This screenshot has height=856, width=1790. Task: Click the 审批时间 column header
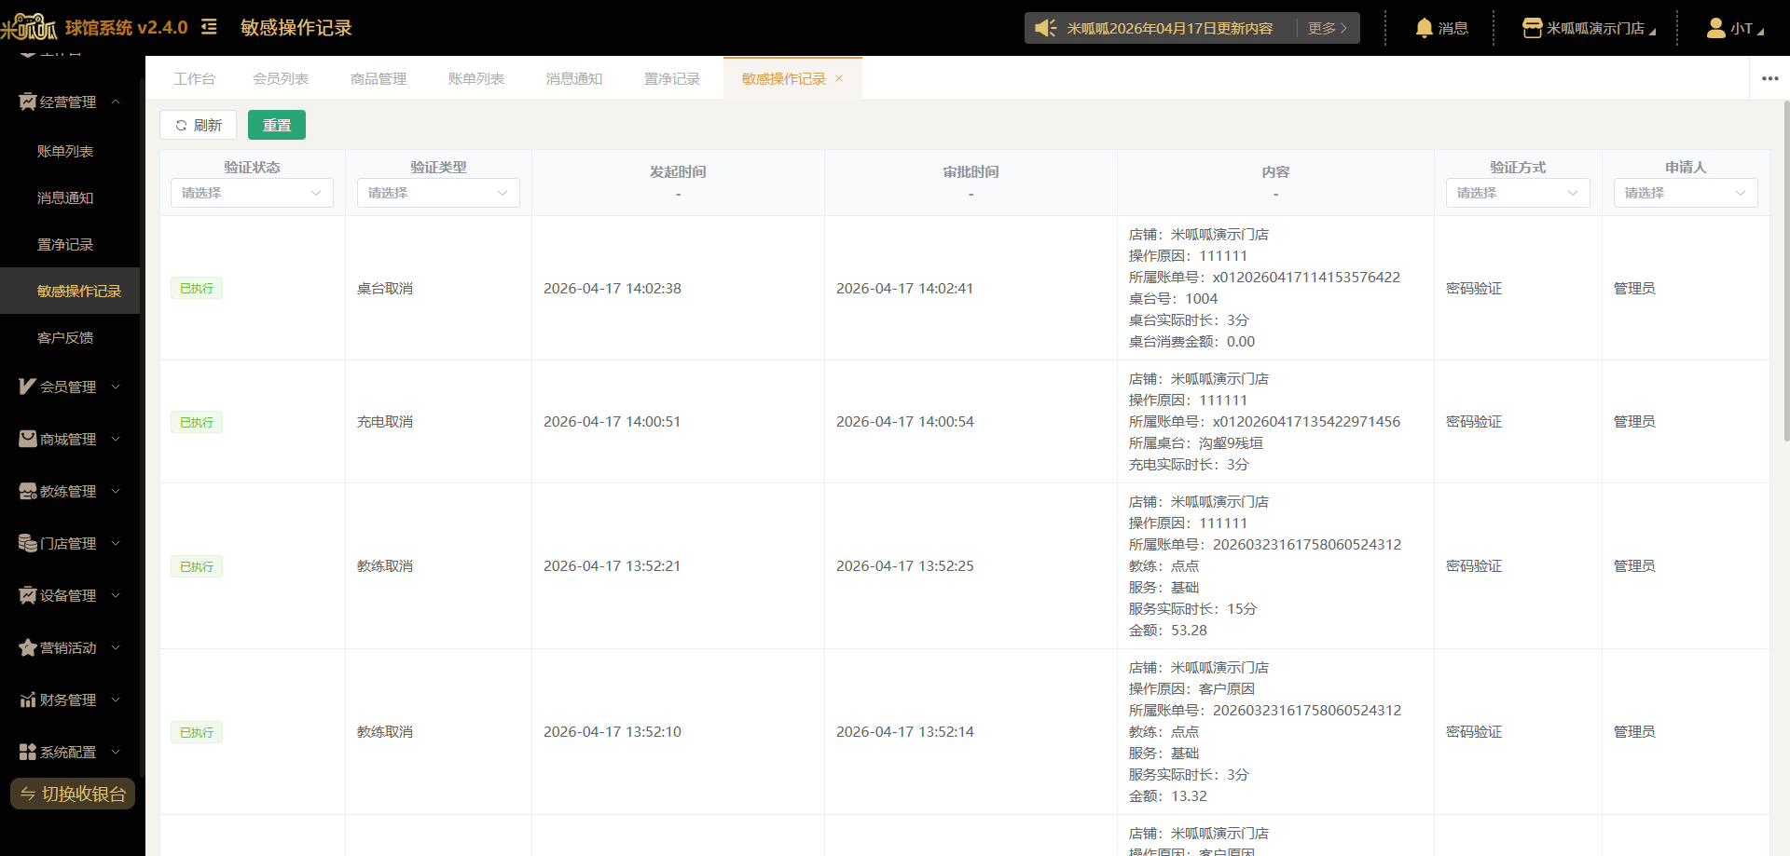pos(971,171)
